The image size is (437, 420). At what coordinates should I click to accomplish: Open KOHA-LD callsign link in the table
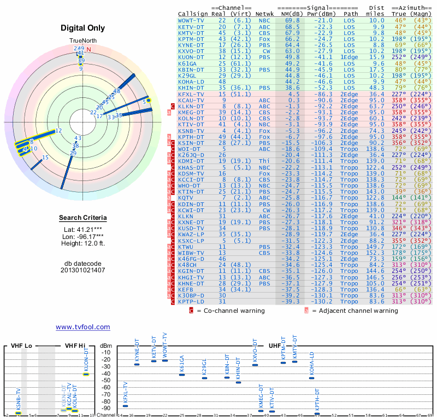(x=191, y=82)
